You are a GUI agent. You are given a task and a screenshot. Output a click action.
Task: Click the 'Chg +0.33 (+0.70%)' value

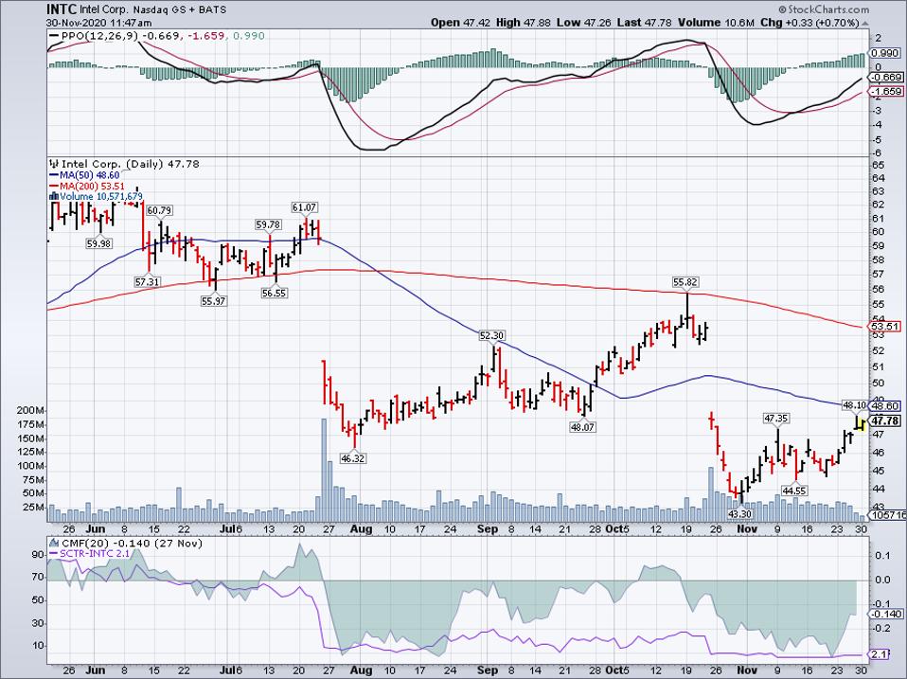(809, 23)
